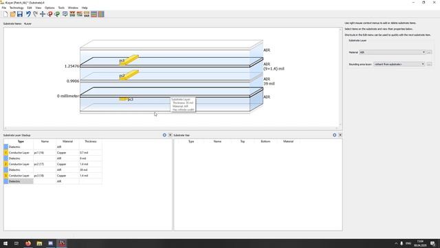This screenshot has width=440, height=248.
Task: Open File Explorer from the taskbar
Action: pos(39,243)
